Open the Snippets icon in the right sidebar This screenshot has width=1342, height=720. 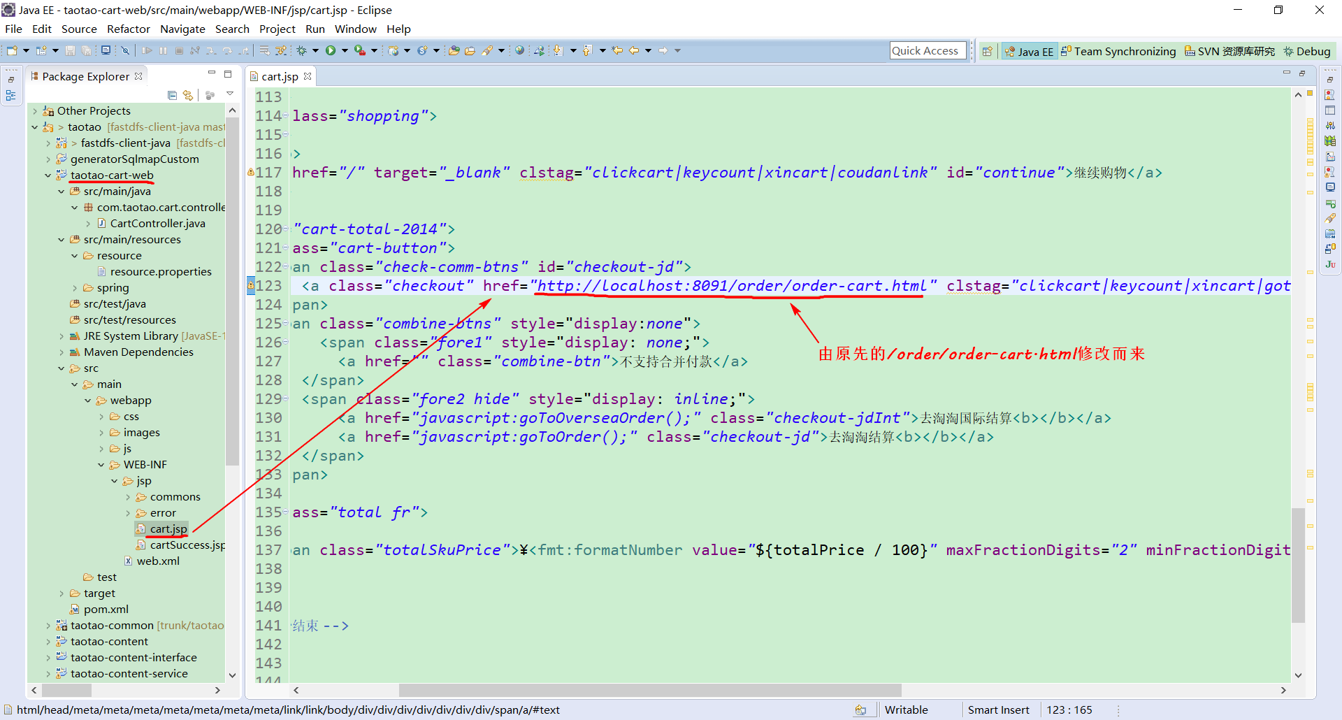(x=1330, y=157)
